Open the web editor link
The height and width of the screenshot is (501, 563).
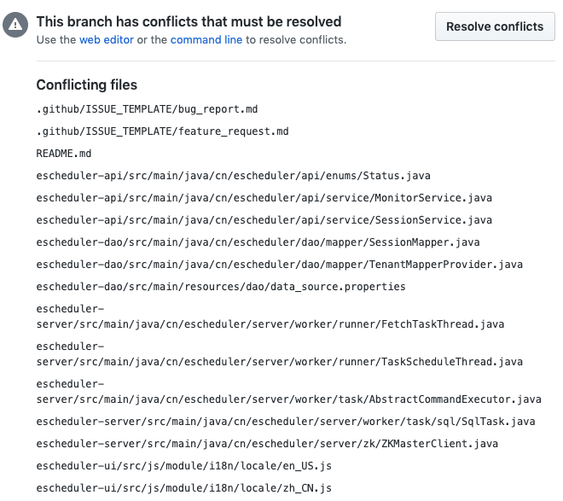[107, 40]
